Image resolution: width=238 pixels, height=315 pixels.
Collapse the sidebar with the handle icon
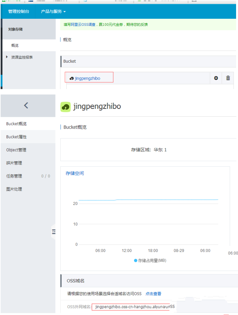point(54,232)
